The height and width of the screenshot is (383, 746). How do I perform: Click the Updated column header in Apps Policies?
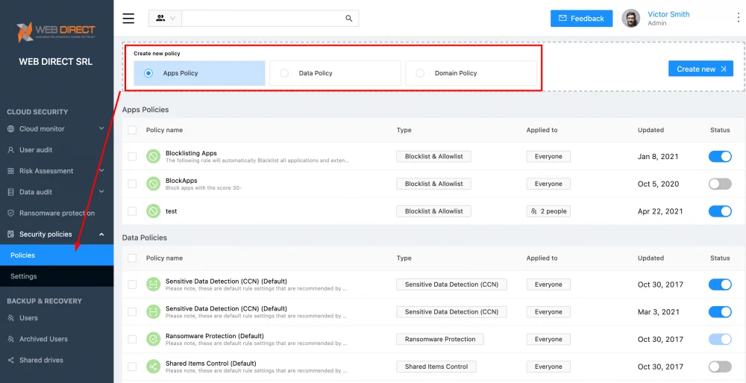651,130
